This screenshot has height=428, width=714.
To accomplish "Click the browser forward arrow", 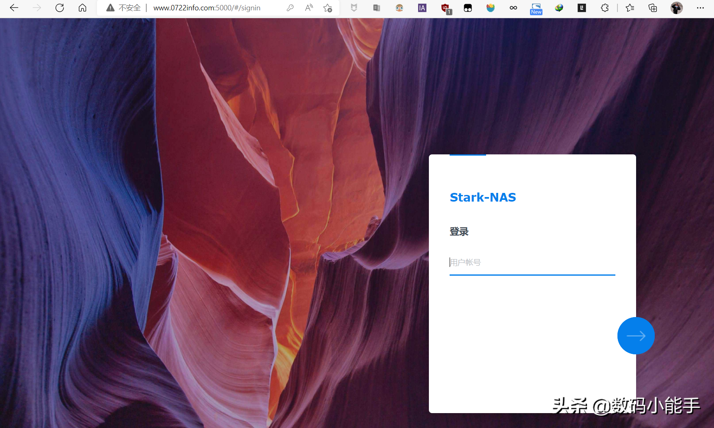I will click(x=37, y=8).
